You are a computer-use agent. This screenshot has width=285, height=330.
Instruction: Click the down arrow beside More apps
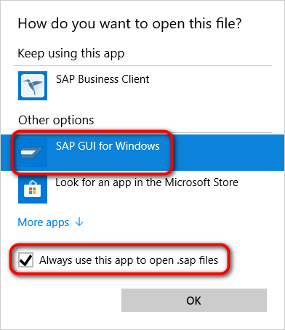pyautogui.click(x=79, y=222)
